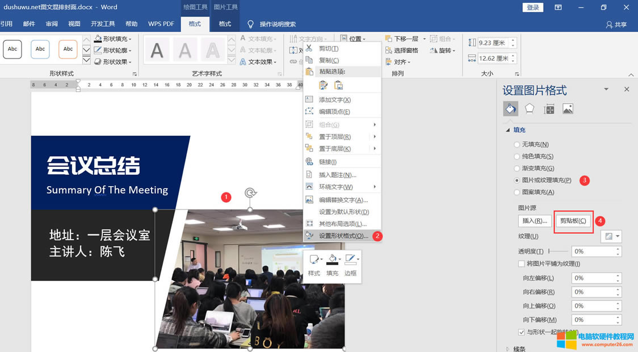638x352 pixels.
Task: Open the Align options
Action: 398,62
